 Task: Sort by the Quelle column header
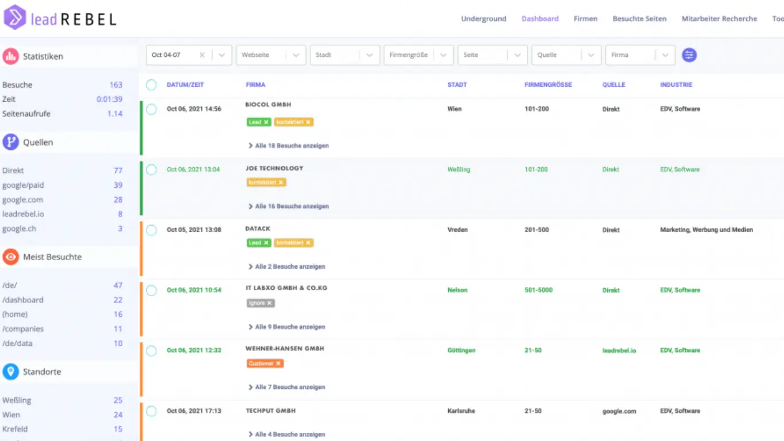[x=614, y=85]
